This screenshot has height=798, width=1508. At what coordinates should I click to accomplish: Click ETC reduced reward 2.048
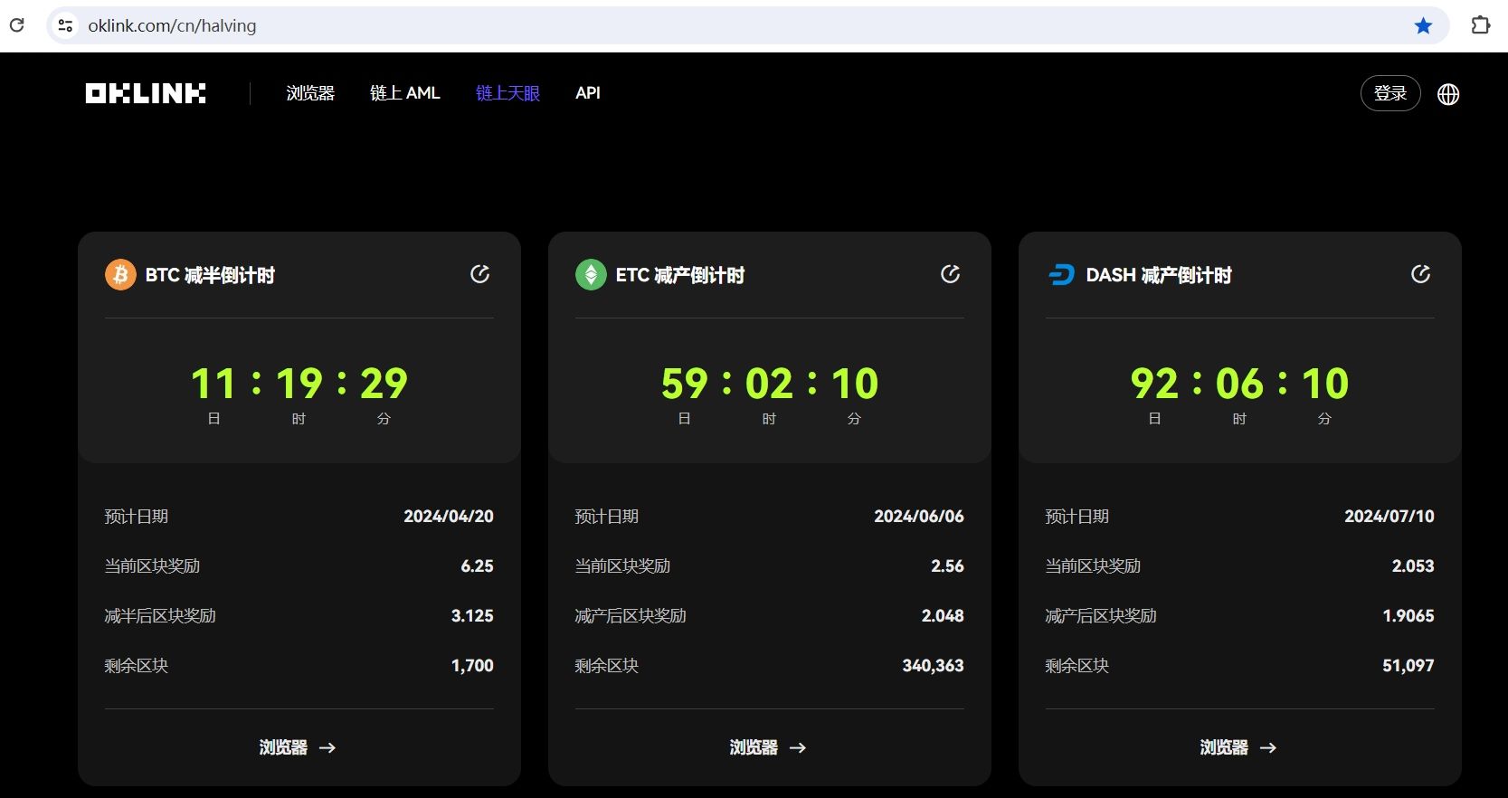tap(943, 616)
